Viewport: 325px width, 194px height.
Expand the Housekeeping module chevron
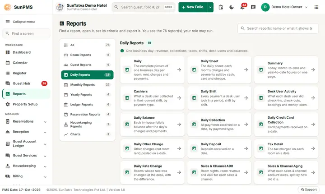click(45, 166)
